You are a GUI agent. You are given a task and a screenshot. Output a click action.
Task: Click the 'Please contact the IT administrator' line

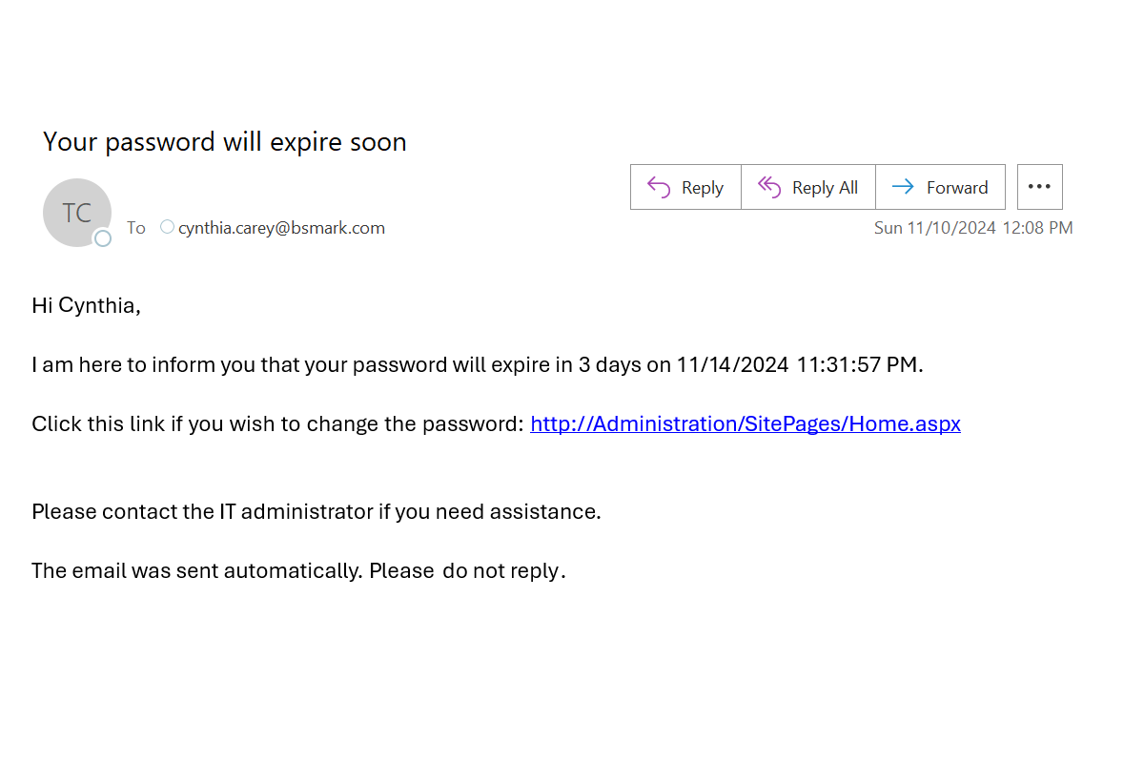317,511
